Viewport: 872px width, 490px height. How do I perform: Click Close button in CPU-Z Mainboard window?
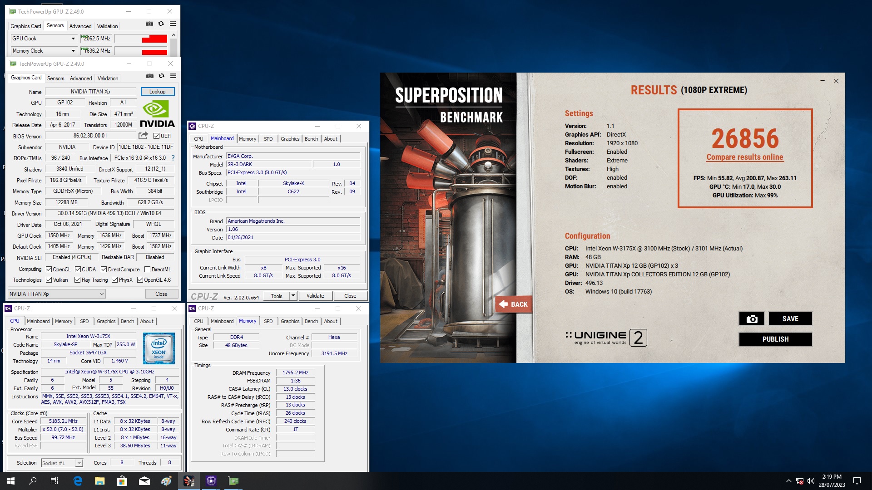(x=350, y=296)
